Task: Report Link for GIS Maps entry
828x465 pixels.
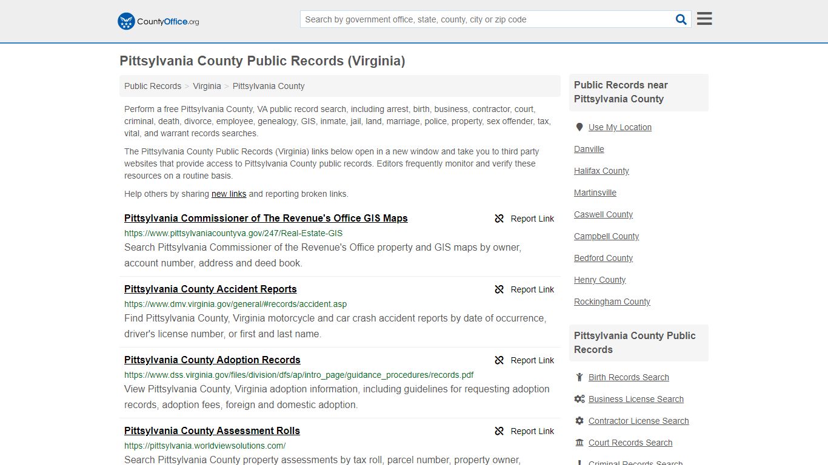Action: (x=532, y=219)
